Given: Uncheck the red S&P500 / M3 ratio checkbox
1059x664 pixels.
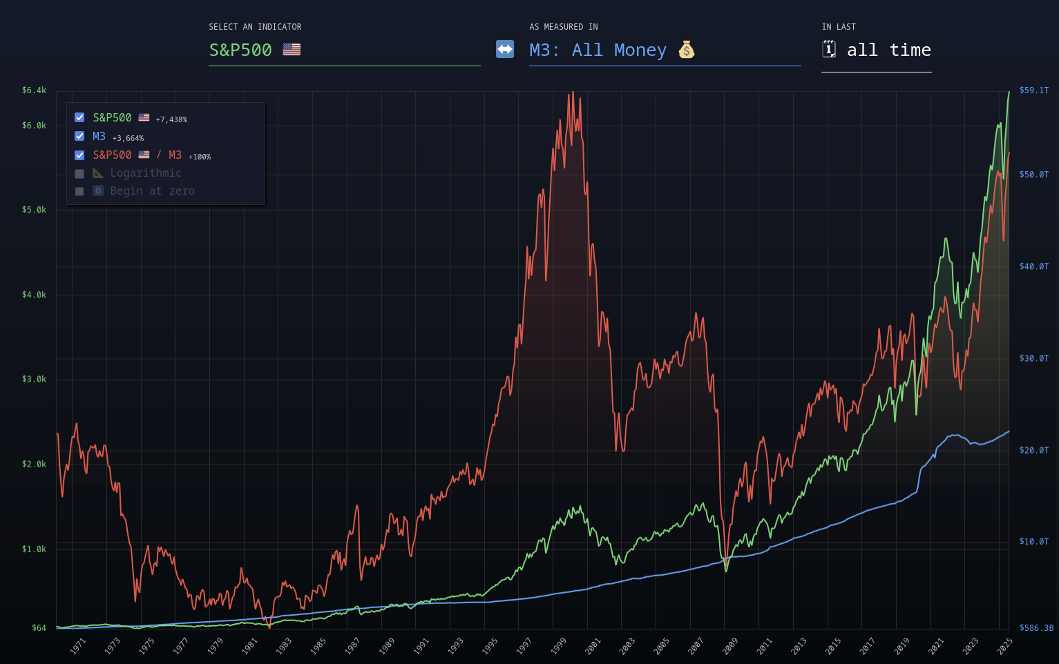Looking at the screenshot, I should tap(79, 155).
